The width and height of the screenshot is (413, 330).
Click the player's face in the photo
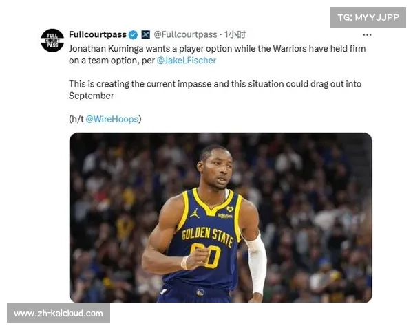(218, 169)
